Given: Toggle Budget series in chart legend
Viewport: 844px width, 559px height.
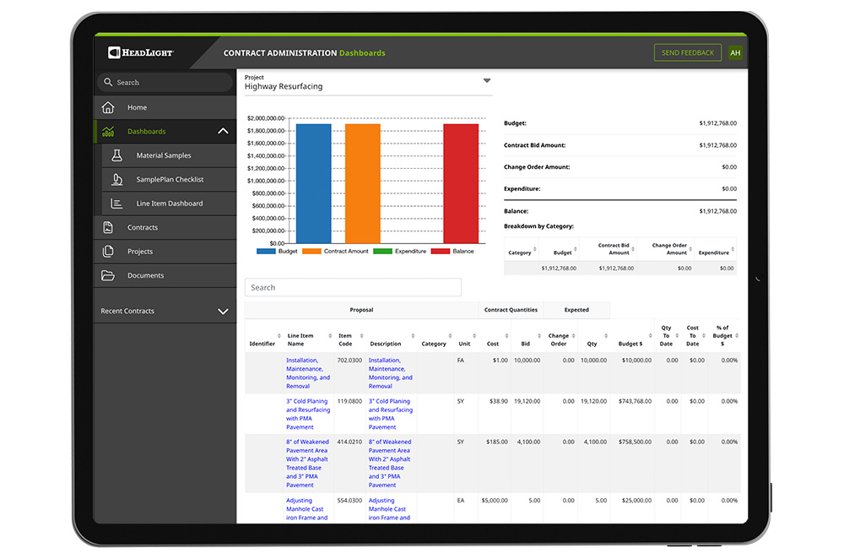Looking at the screenshot, I should coord(278,252).
